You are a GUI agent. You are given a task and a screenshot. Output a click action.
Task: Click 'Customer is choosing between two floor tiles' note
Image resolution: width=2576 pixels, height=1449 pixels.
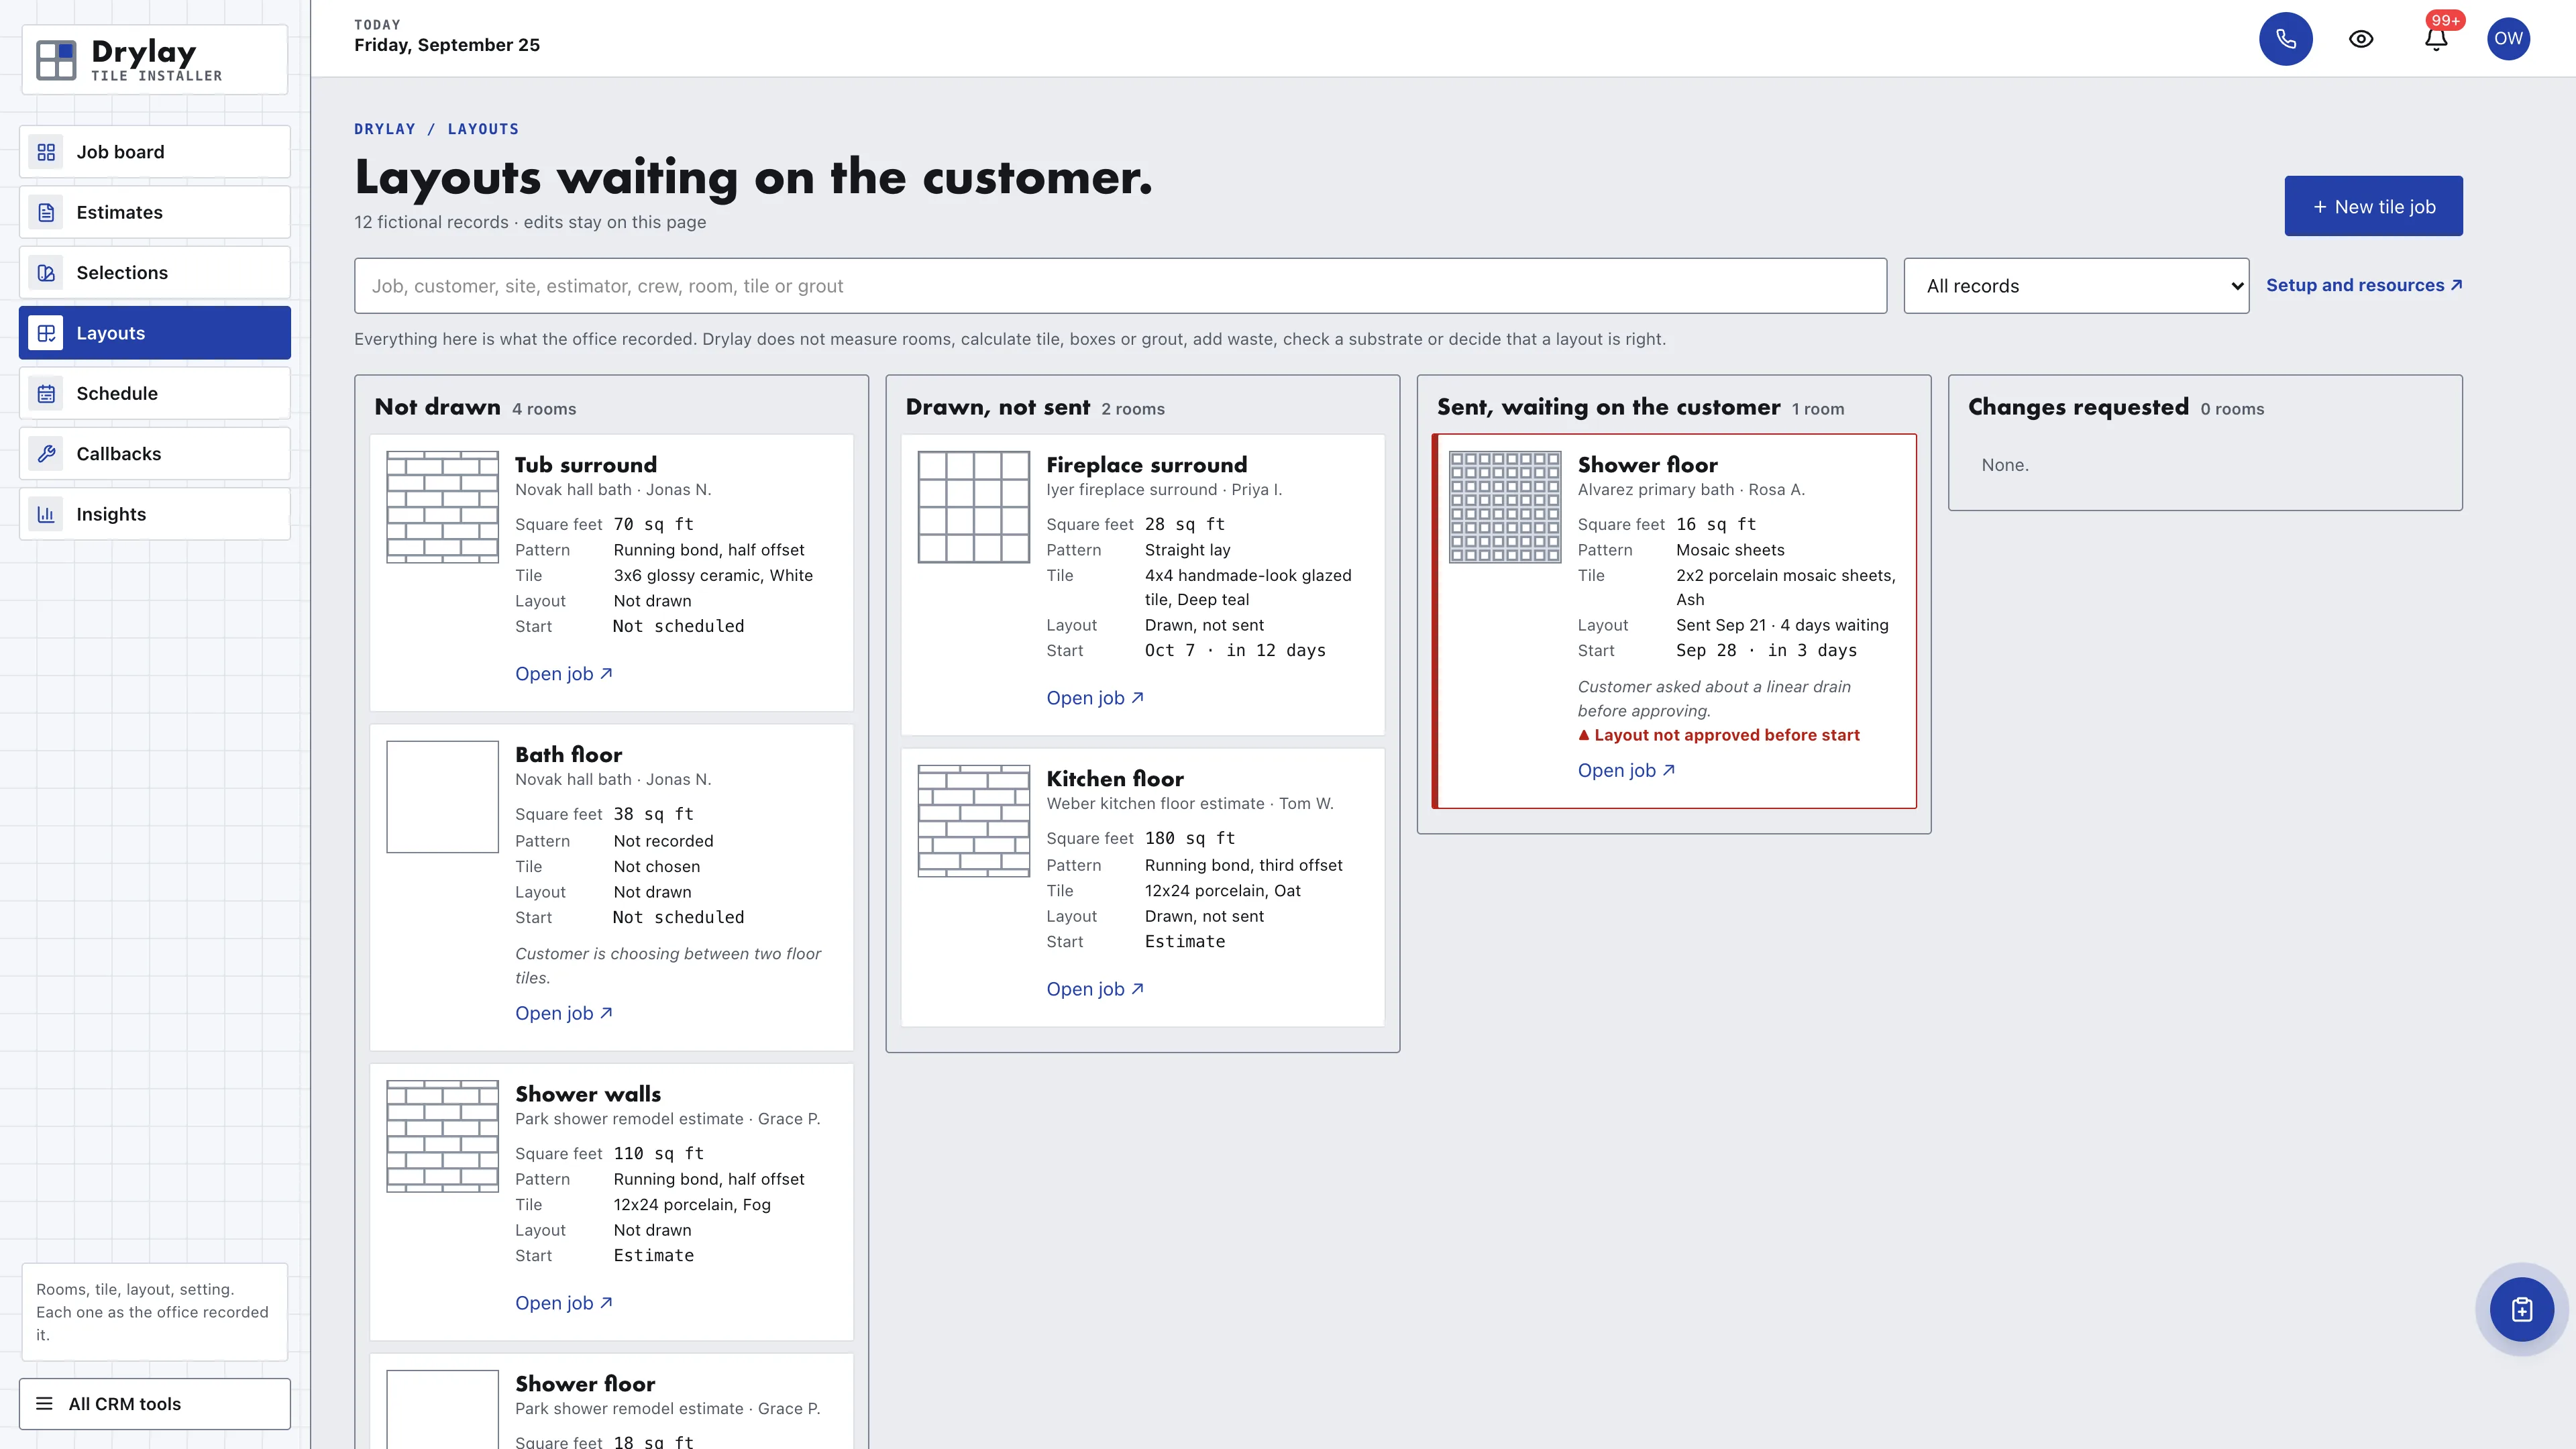coord(668,966)
